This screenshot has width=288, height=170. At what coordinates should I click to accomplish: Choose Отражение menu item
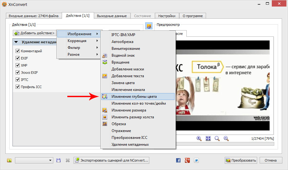(138, 131)
